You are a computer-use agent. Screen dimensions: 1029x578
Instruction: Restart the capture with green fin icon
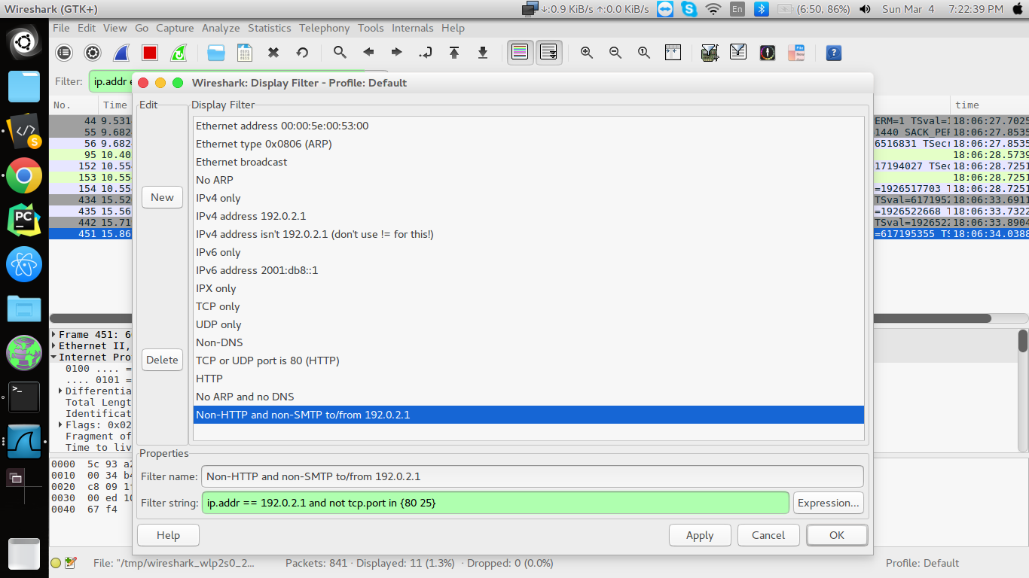179,53
